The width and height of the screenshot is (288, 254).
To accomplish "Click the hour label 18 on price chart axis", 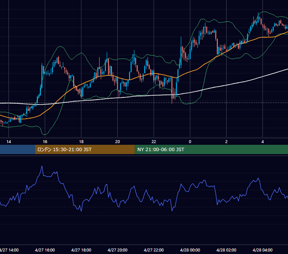I will click(81, 142).
